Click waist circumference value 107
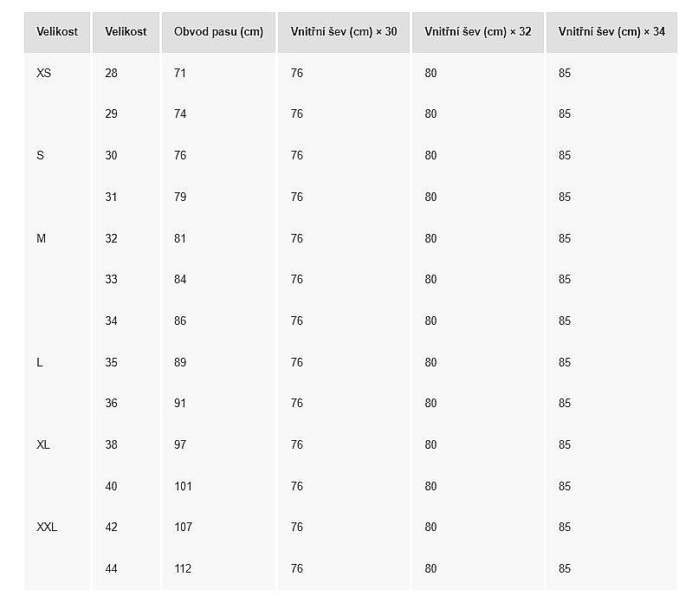This screenshot has height=609, width=692. pos(183,527)
